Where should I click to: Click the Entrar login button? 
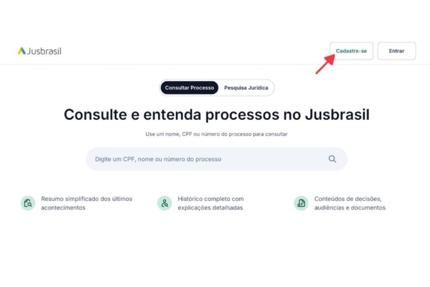396,51
